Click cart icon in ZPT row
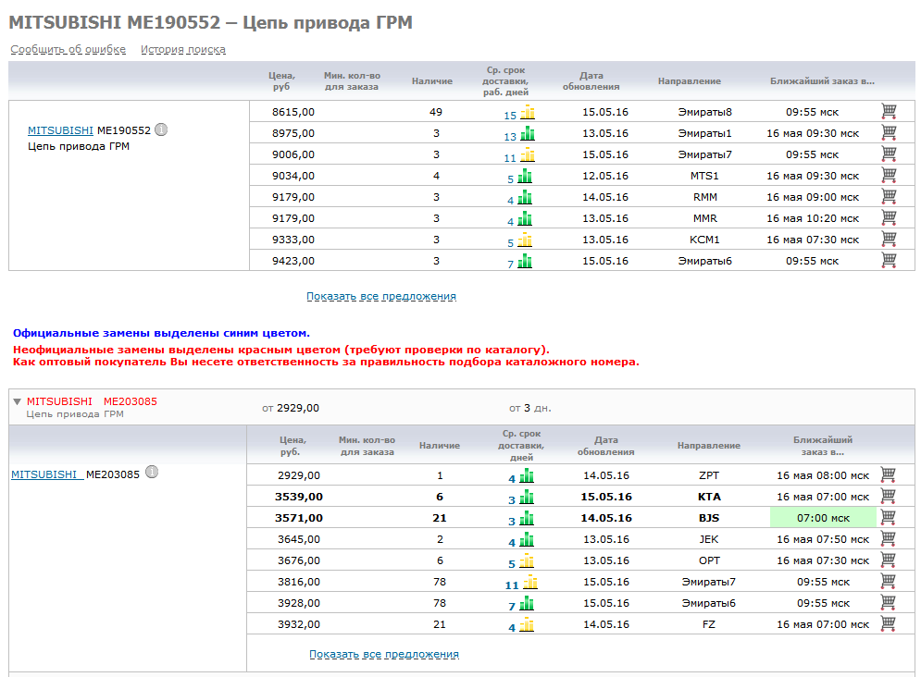Screen dimensions: 921x677 [888, 475]
